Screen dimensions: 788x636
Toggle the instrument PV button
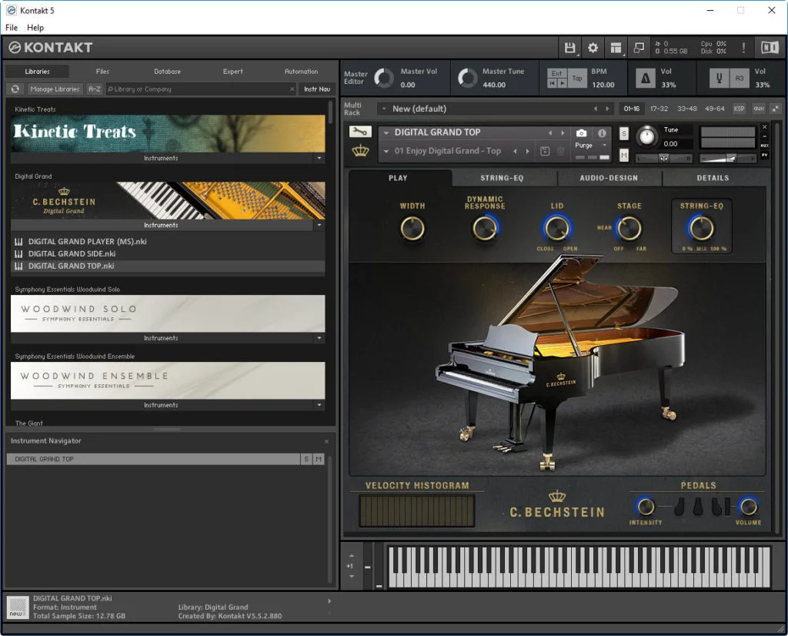pyautogui.click(x=764, y=155)
